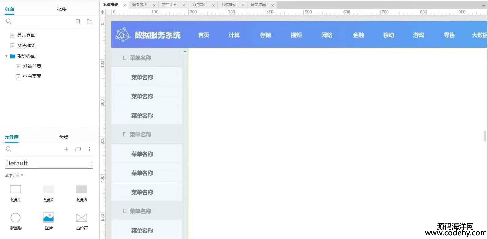The width and height of the screenshot is (488, 239).
Task: Search pages with the magnifier icon
Action: 9,21
